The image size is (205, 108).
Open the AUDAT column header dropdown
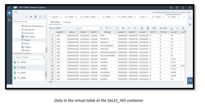[x=147, y=32]
